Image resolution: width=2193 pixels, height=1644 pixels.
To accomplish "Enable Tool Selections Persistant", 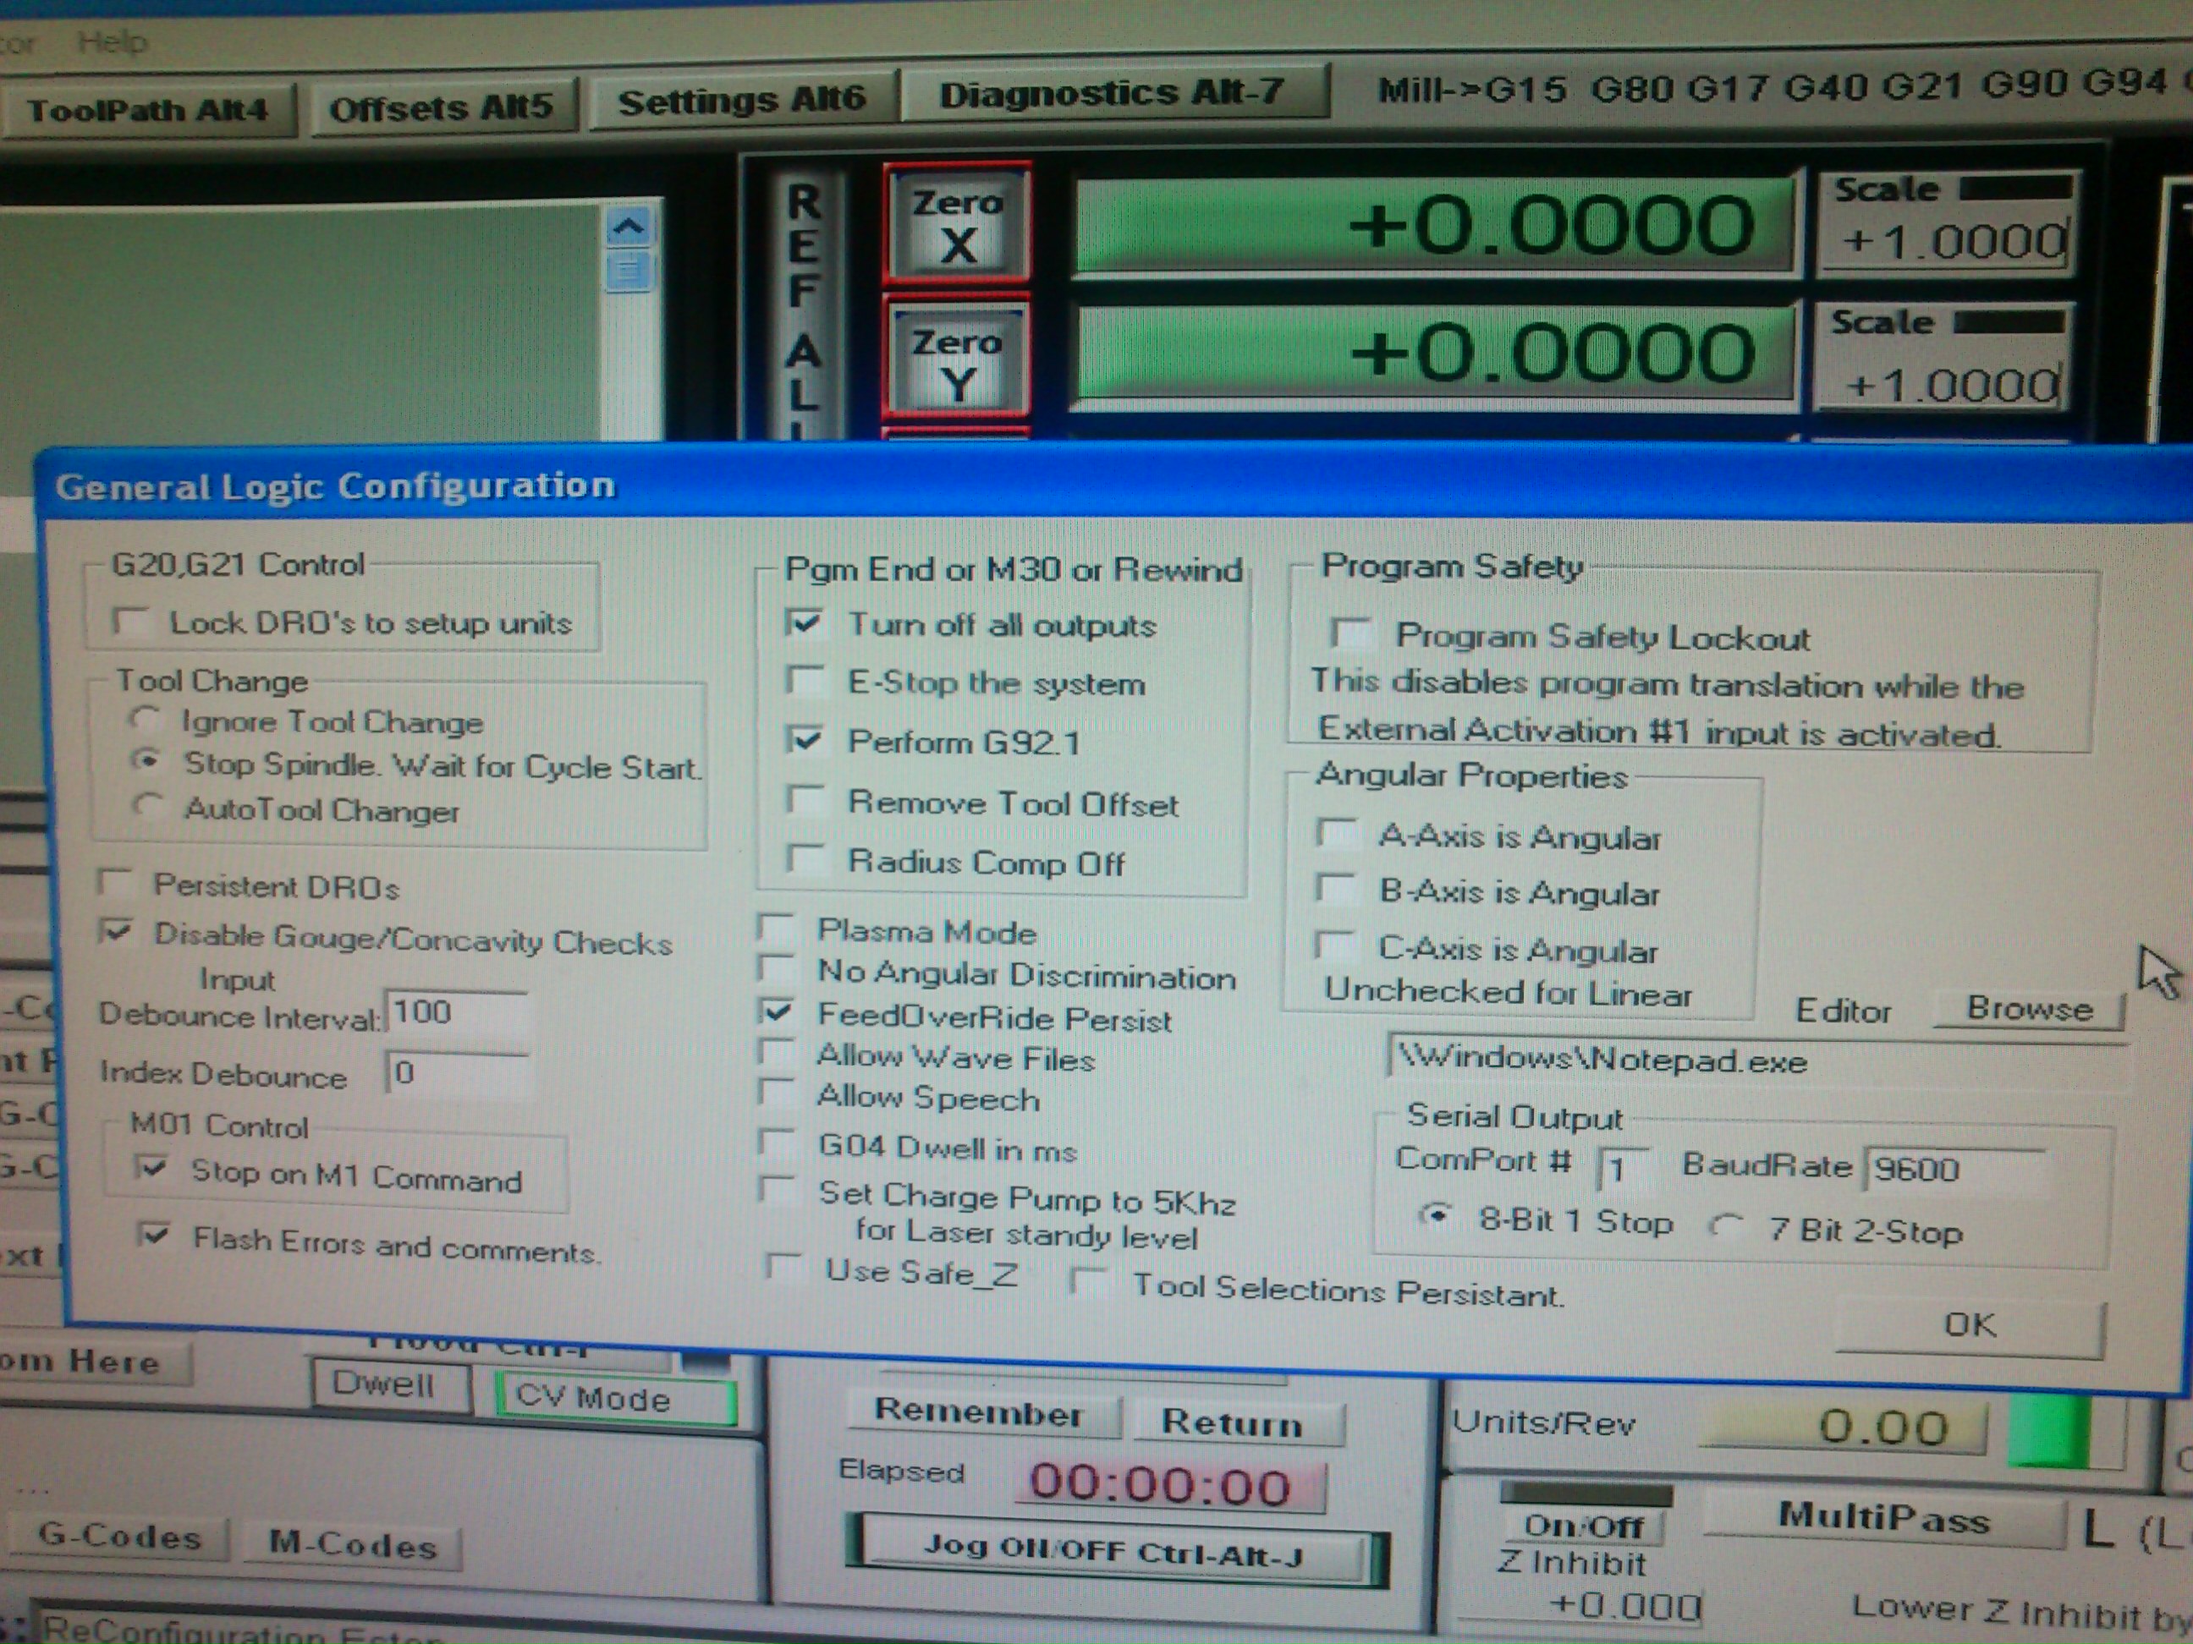I will (1087, 1281).
